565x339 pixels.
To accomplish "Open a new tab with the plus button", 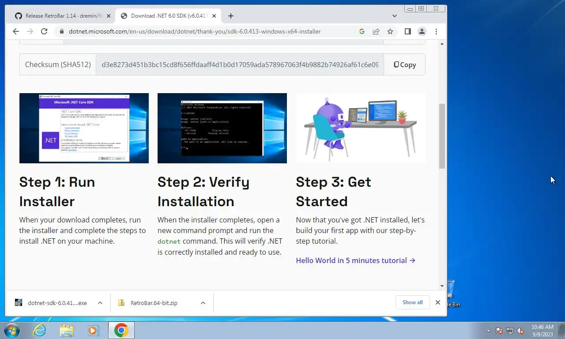I will coord(231,16).
